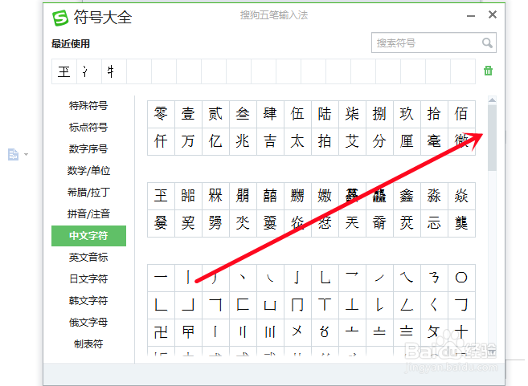Open the 标点符号 category

tap(88, 127)
